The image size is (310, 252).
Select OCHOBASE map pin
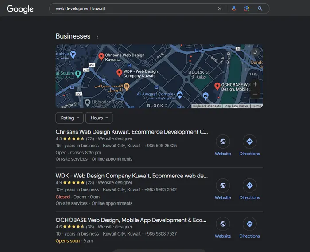(217, 86)
